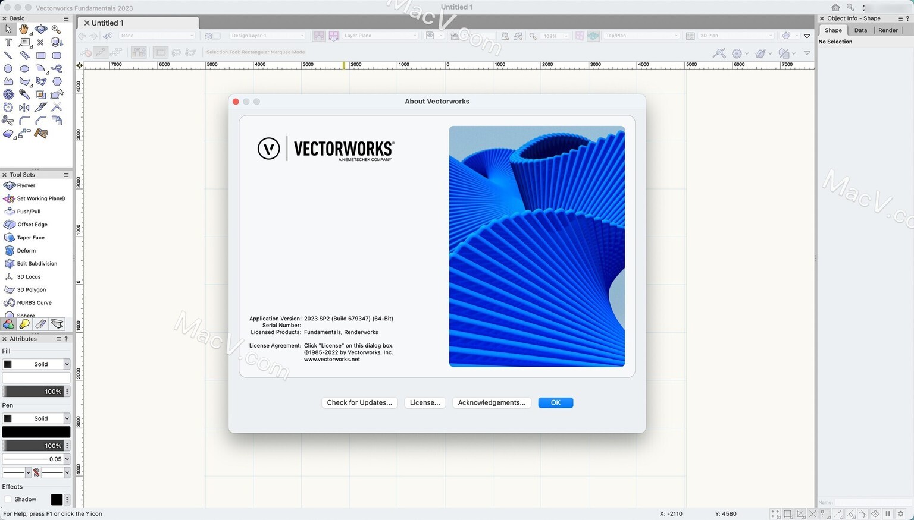Screen dimensions: 914x520
Task: Select the Mirror tool
Action: (x=24, y=108)
